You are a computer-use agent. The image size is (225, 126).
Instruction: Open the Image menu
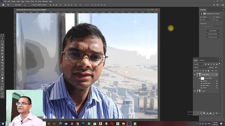[13, 1]
